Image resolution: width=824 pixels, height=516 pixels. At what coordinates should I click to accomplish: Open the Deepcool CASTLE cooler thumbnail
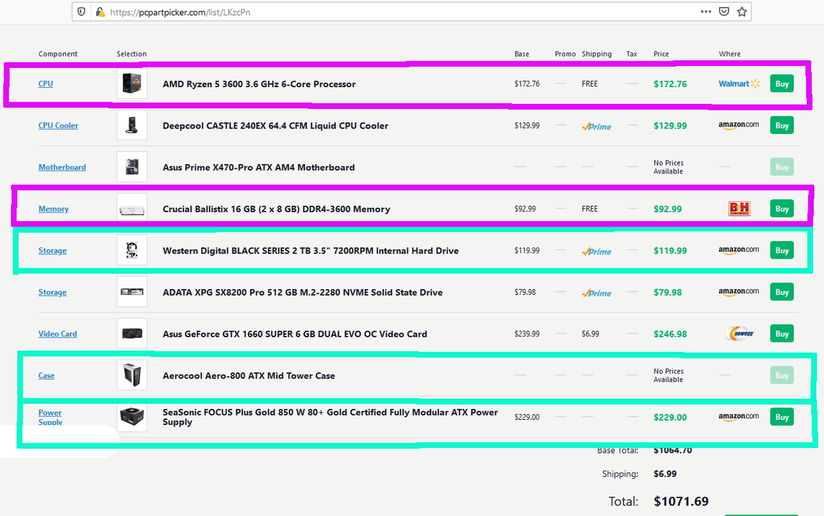click(x=132, y=126)
